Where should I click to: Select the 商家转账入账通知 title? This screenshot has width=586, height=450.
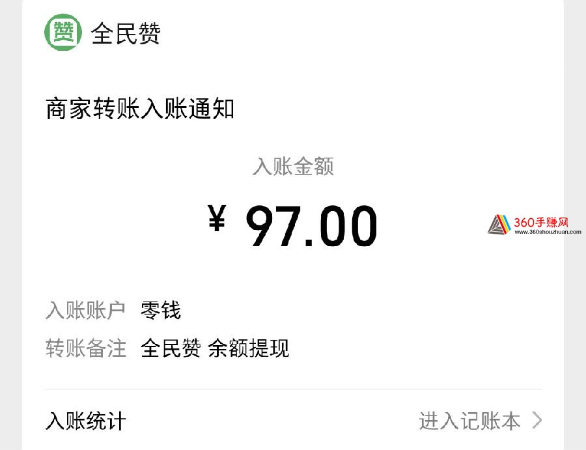tap(140, 109)
